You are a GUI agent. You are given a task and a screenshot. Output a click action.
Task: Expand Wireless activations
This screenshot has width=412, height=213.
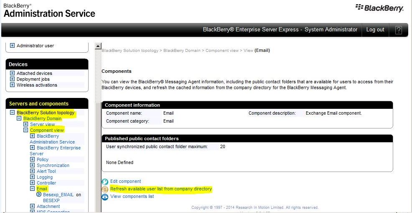coord(12,85)
